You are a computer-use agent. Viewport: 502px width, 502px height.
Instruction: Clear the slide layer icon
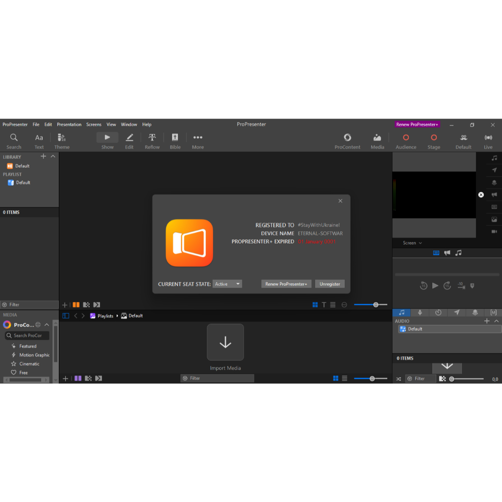tap(494, 207)
